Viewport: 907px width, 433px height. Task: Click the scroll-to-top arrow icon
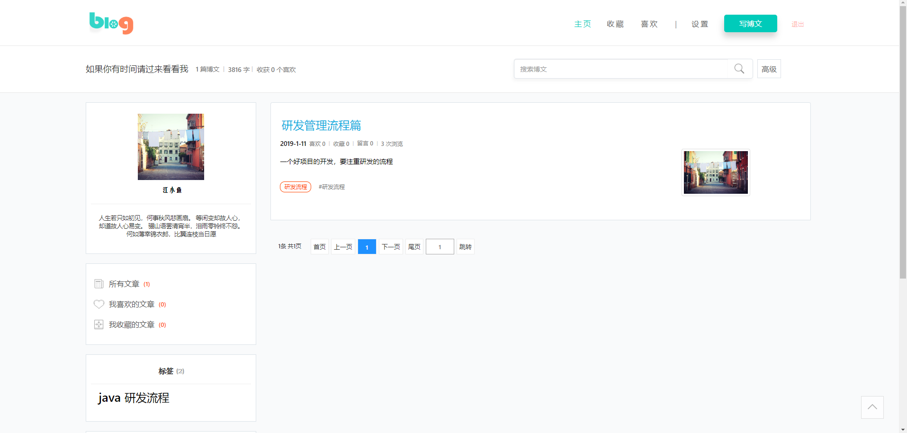click(x=872, y=407)
